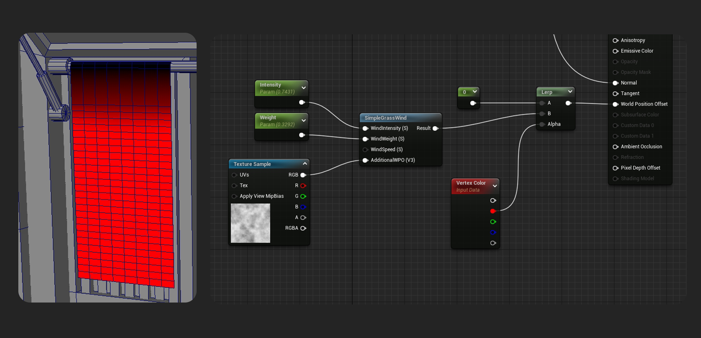Click Texture Sample's green G output pin
Image resolution: width=701 pixels, height=338 pixels.
point(303,196)
